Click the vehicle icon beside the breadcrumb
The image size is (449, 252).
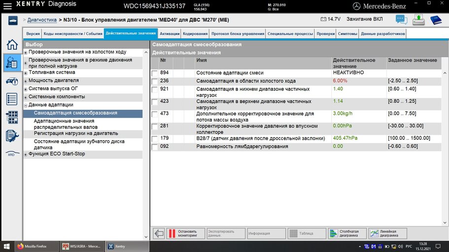[13, 20]
